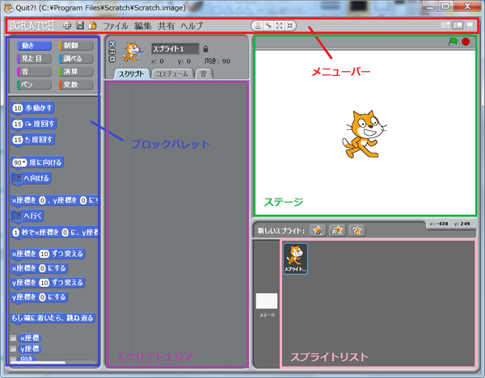Select the ペン block category
Viewport: 485px width, 378px height.
(x=34, y=84)
